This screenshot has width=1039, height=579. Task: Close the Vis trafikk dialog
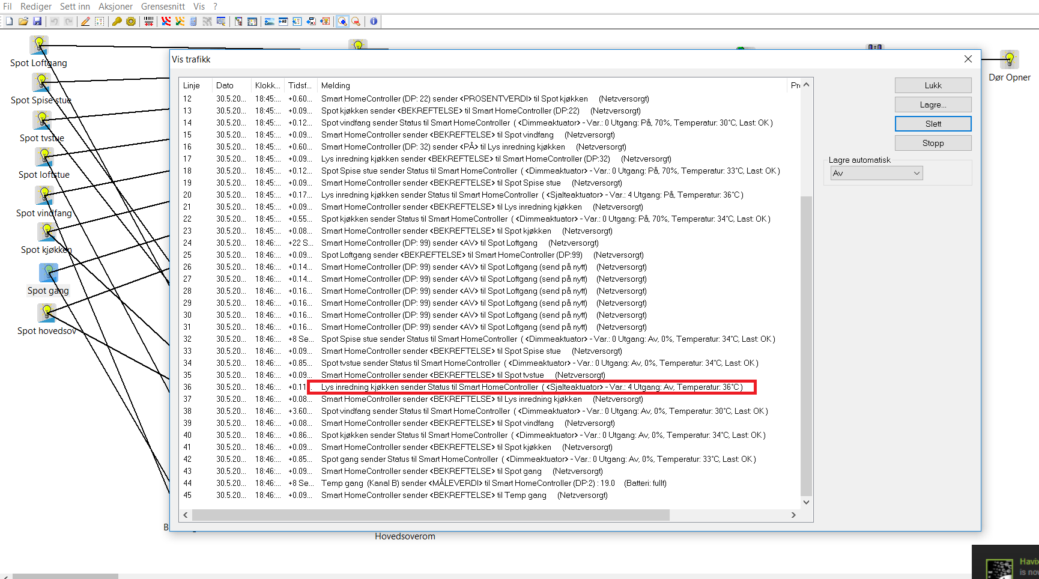click(968, 59)
